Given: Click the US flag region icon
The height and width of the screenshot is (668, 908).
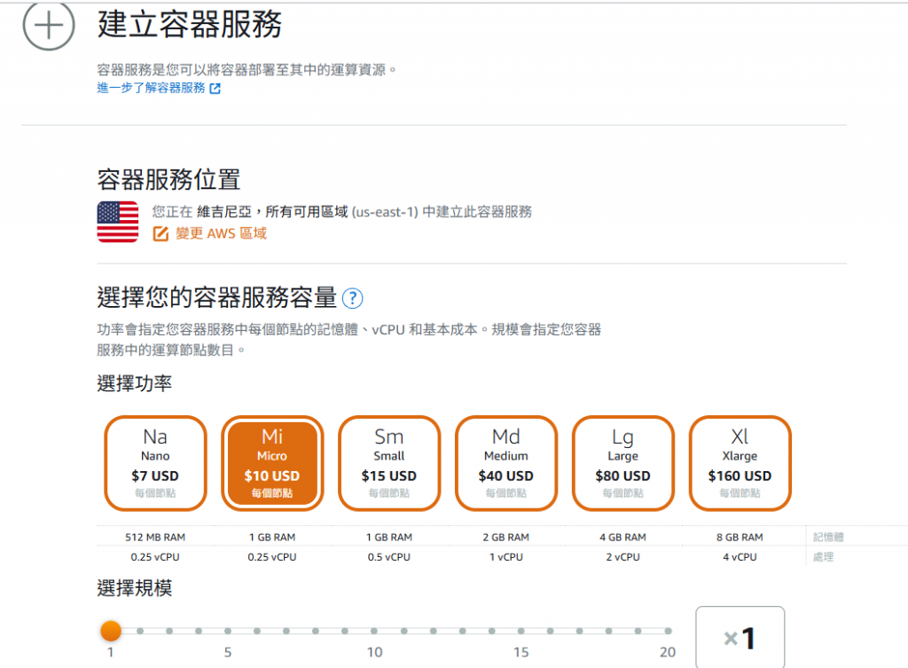Looking at the screenshot, I should coord(118,222).
